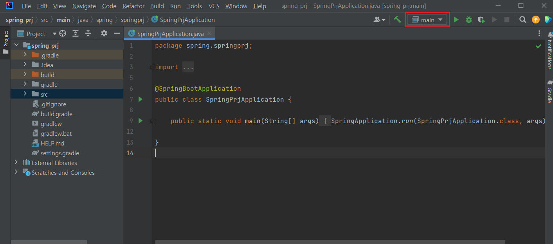Click the green checkmark inspection indicator
Viewport: 553px width, 244px height.
point(539,46)
